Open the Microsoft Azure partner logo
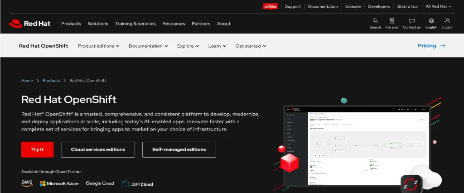This screenshot has height=193, width=464. pyautogui.click(x=59, y=183)
